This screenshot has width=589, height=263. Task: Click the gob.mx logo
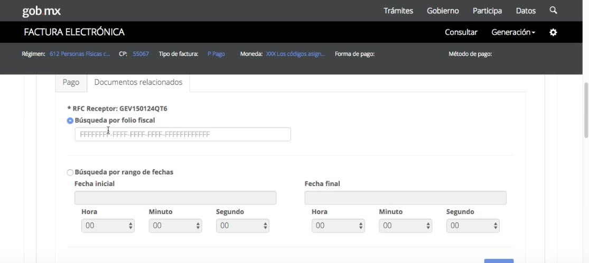(x=42, y=11)
